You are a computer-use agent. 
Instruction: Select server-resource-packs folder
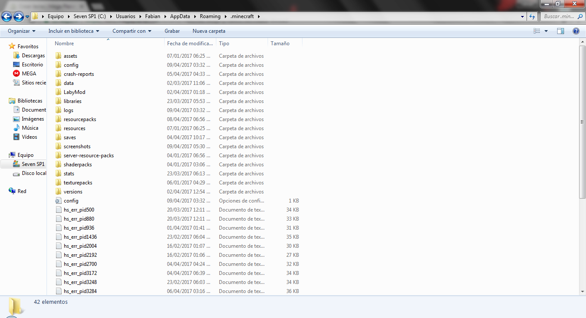click(89, 156)
